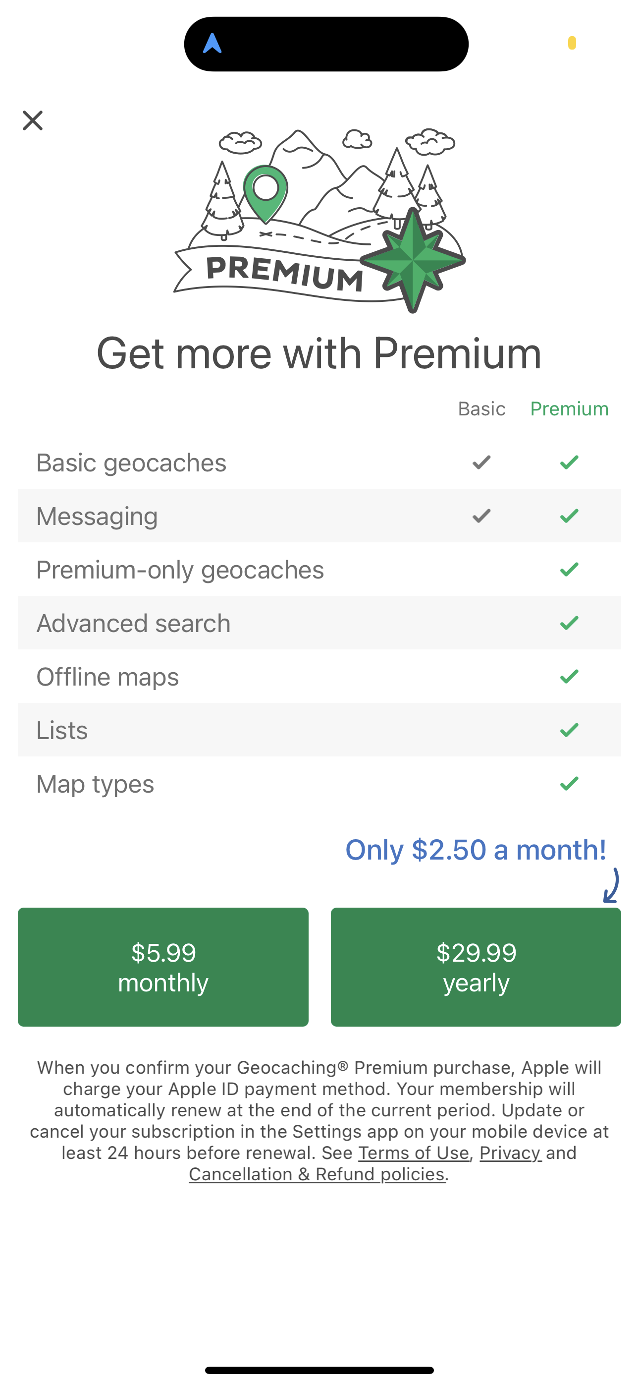Click the gray checkmark beside Basic geocaches
This screenshot has height=1386, width=639.
point(480,462)
